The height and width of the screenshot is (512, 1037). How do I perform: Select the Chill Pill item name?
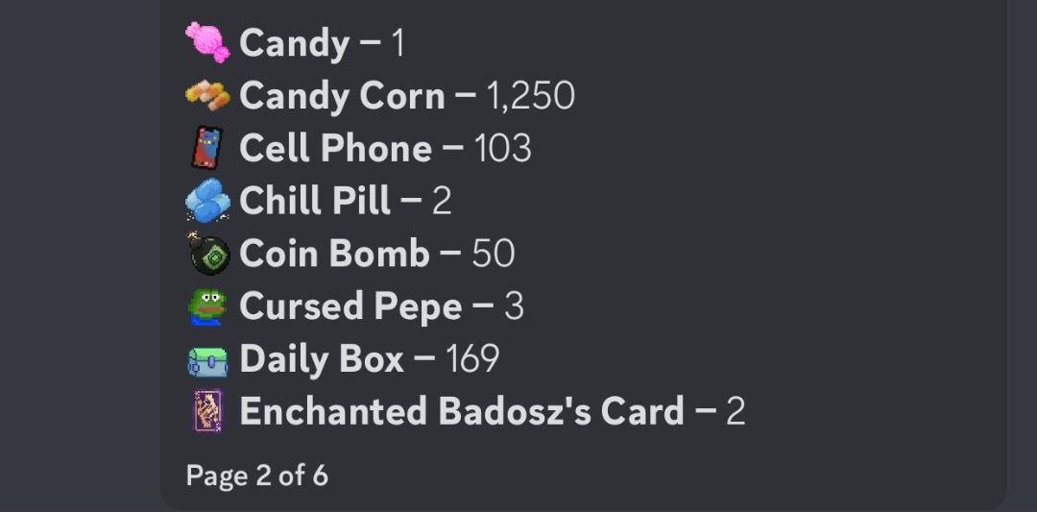[x=315, y=201]
